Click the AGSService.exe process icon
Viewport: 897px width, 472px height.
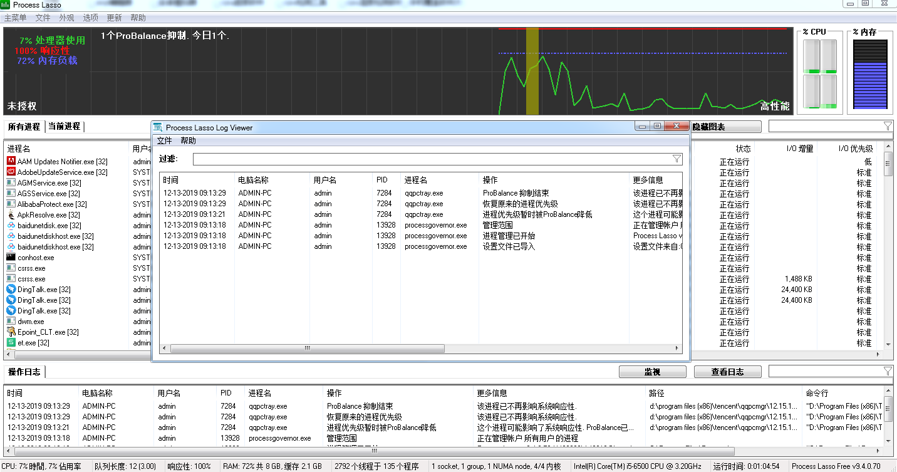click(11, 194)
